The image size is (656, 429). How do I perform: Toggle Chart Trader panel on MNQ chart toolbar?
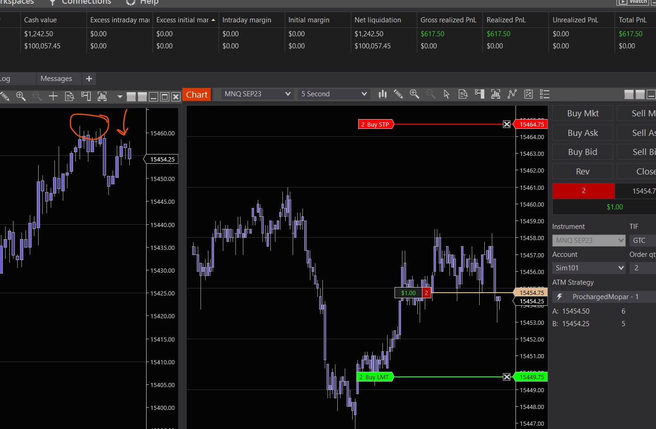[479, 94]
